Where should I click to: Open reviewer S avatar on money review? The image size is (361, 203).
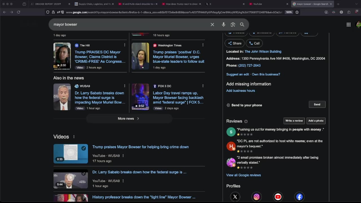coord(231,132)
